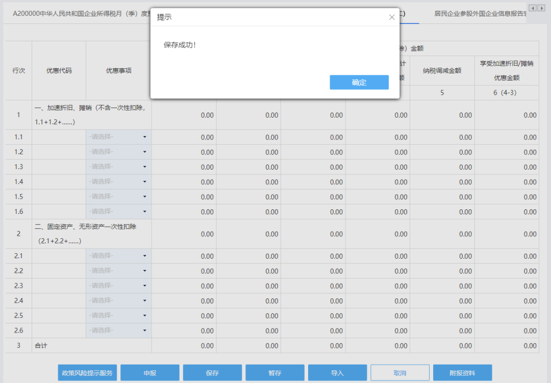Viewport: 551px width, 383px height.
Task: Expand the 优惠事项 dropdown in row 2.1
Action: [118, 256]
